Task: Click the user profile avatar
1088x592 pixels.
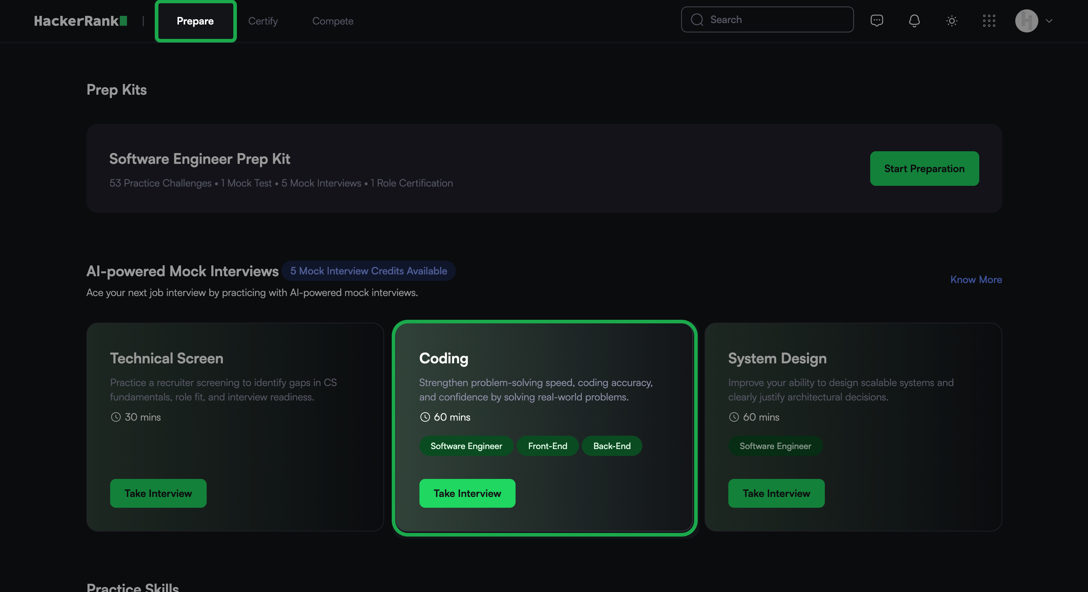Action: pos(1026,20)
